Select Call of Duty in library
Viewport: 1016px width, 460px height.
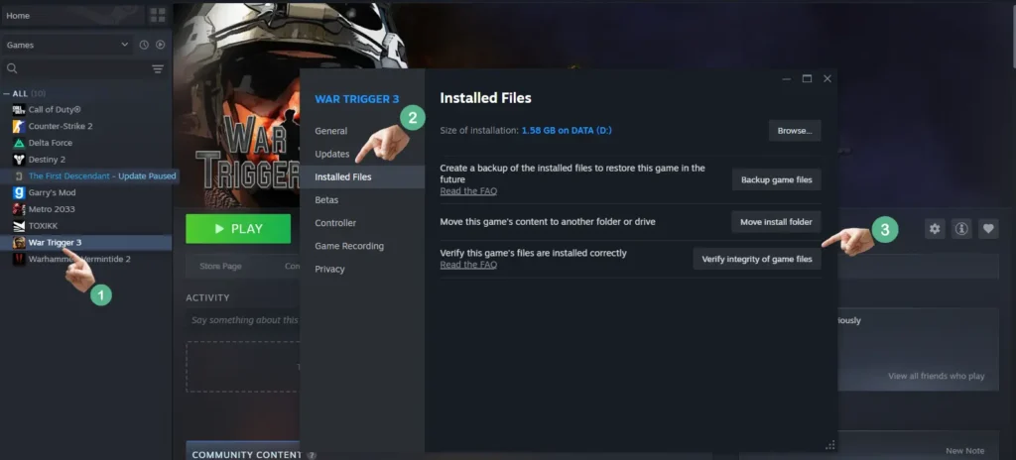coord(55,109)
